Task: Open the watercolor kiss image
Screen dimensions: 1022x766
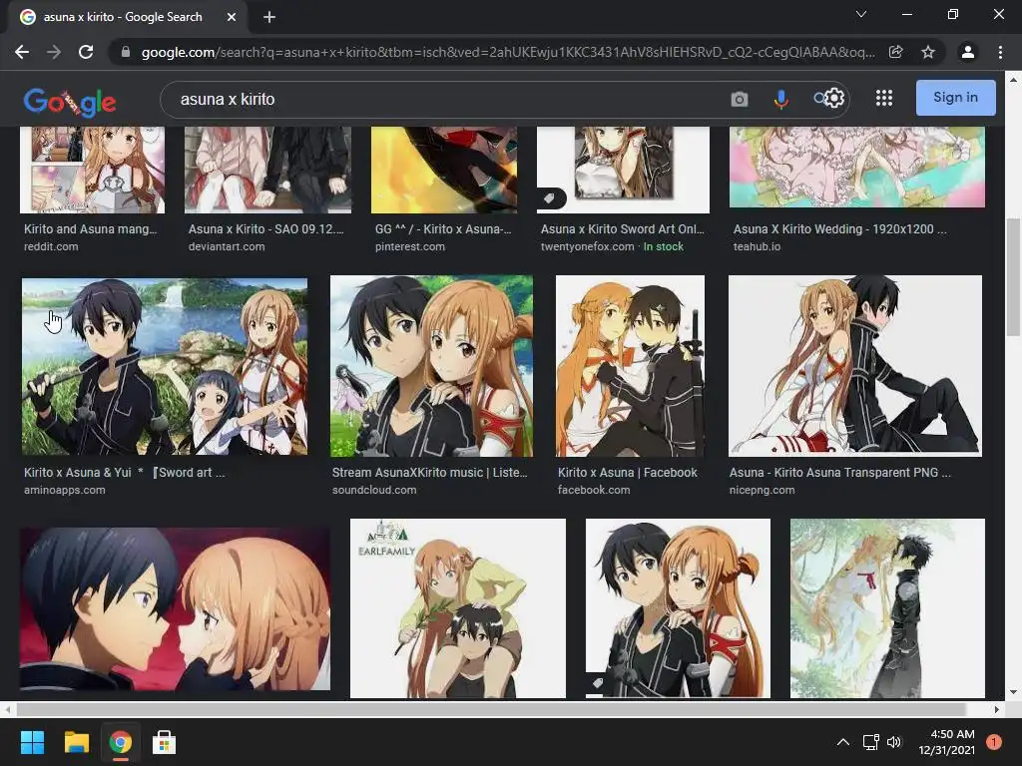Action: (x=887, y=607)
